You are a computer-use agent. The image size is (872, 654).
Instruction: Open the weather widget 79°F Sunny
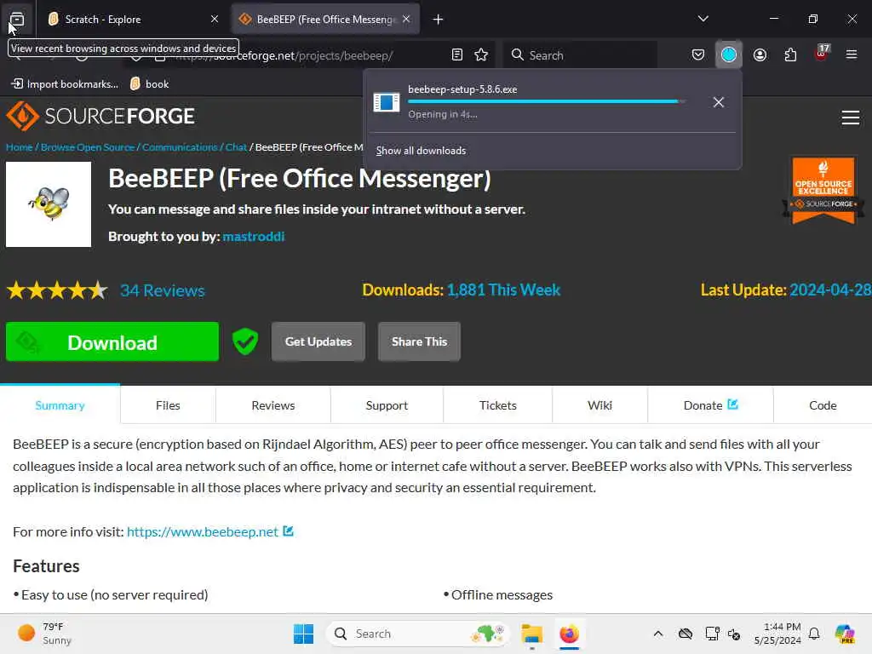[x=44, y=634]
